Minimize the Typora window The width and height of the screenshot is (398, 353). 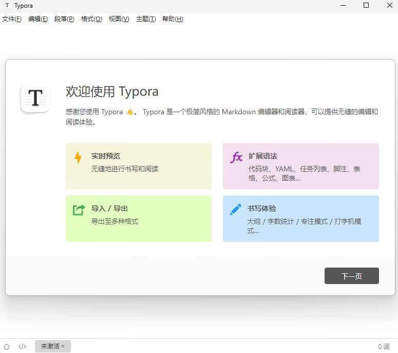[343, 5]
